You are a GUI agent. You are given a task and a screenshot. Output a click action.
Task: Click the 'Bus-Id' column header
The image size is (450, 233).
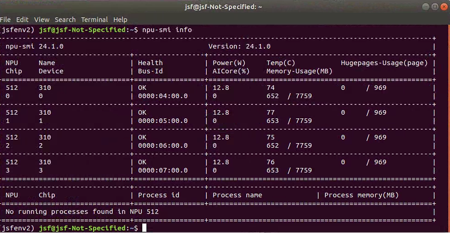150,71
